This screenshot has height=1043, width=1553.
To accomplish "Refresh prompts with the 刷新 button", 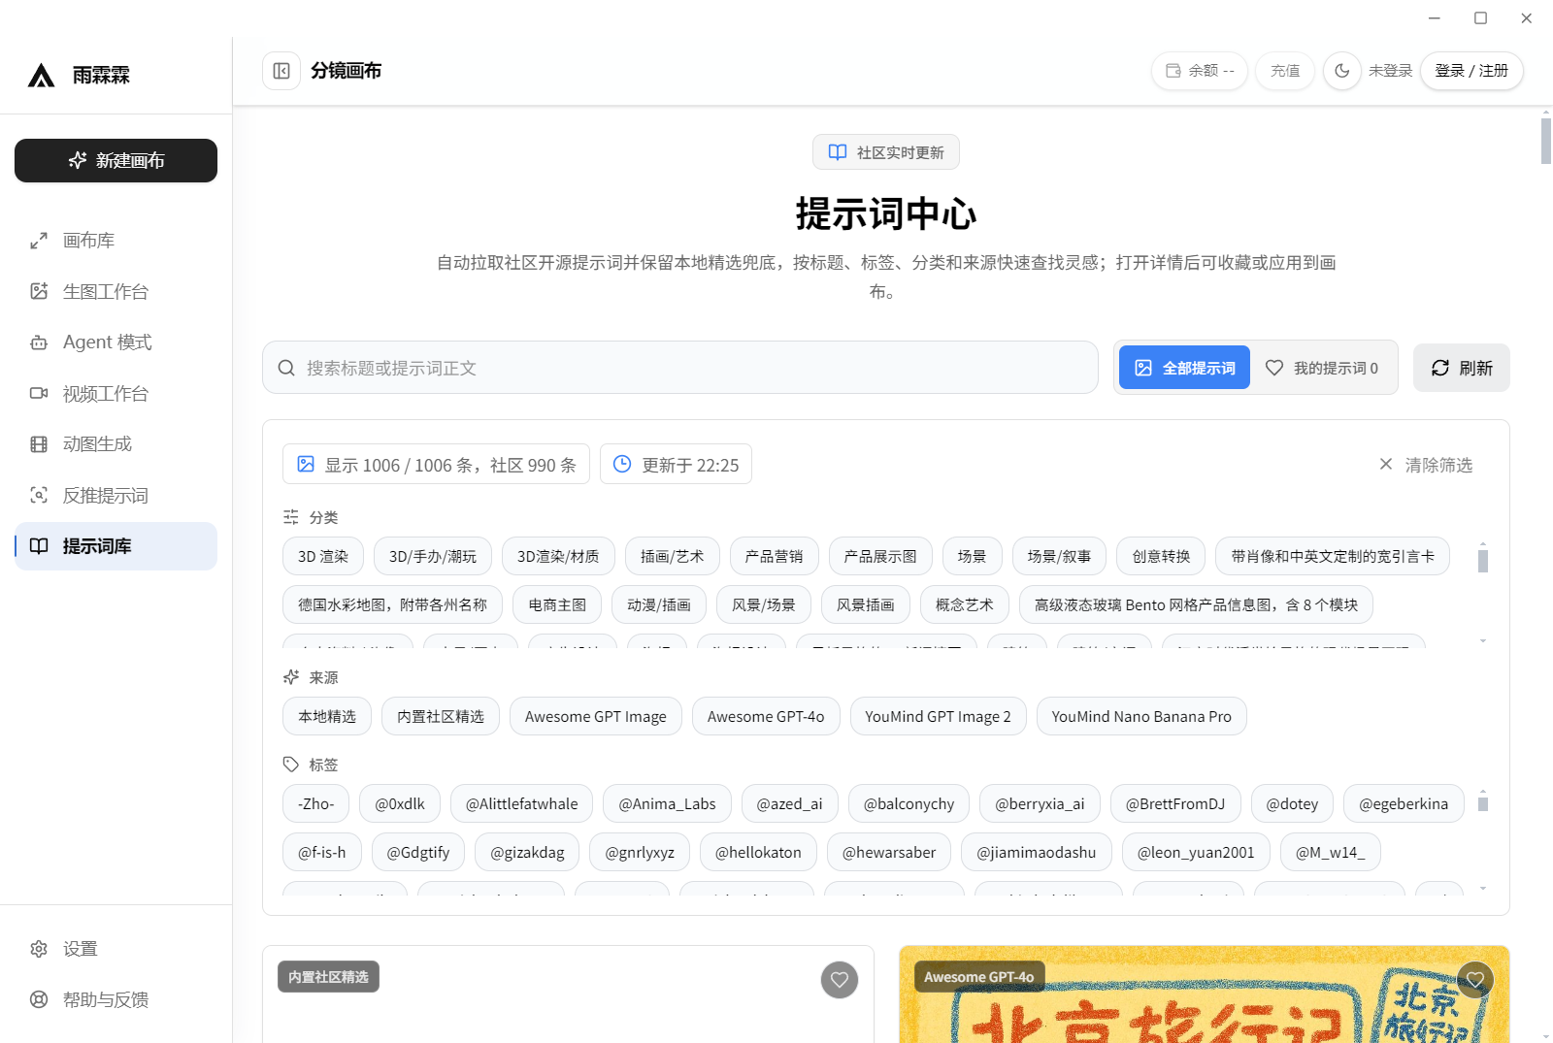I will point(1462,368).
